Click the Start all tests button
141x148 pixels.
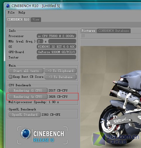[26, 71]
